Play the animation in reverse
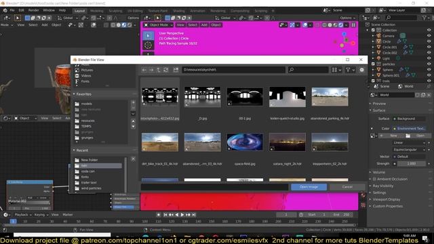Image resolution: width=434 pixels, height=244 pixels. (177, 215)
